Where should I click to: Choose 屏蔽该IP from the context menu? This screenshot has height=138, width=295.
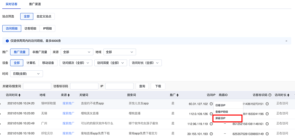[221, 118]
